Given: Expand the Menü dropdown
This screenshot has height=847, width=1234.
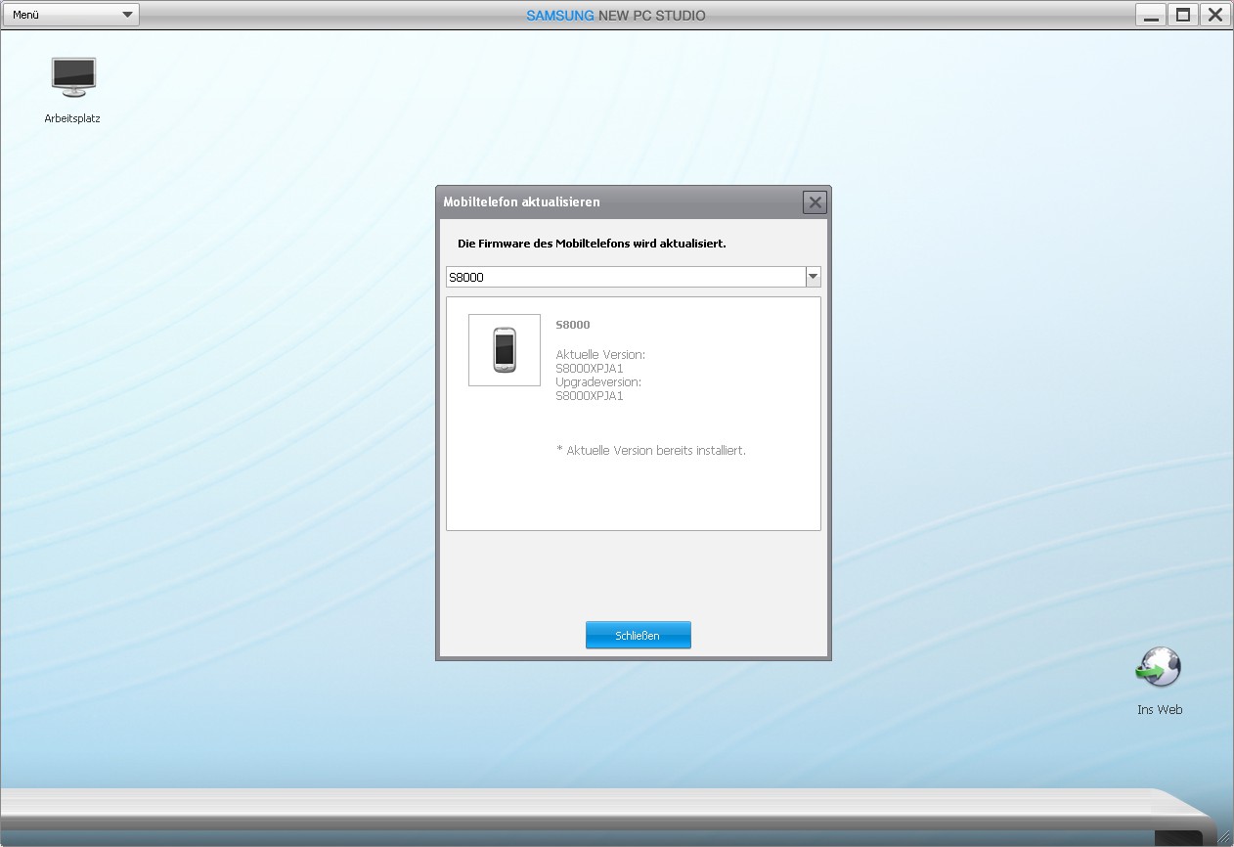Looking at the screenshot, I should click(70, 15).
